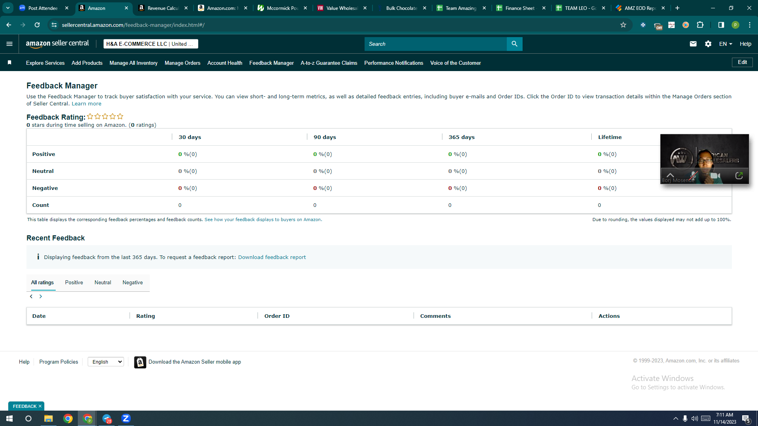
Task: Open Voice of the Customer
Action: (x=455, y=63)
